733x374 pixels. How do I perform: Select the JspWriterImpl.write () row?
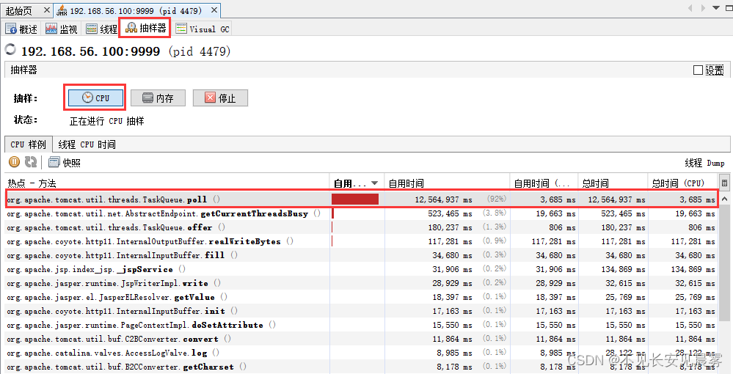point(361,283)
